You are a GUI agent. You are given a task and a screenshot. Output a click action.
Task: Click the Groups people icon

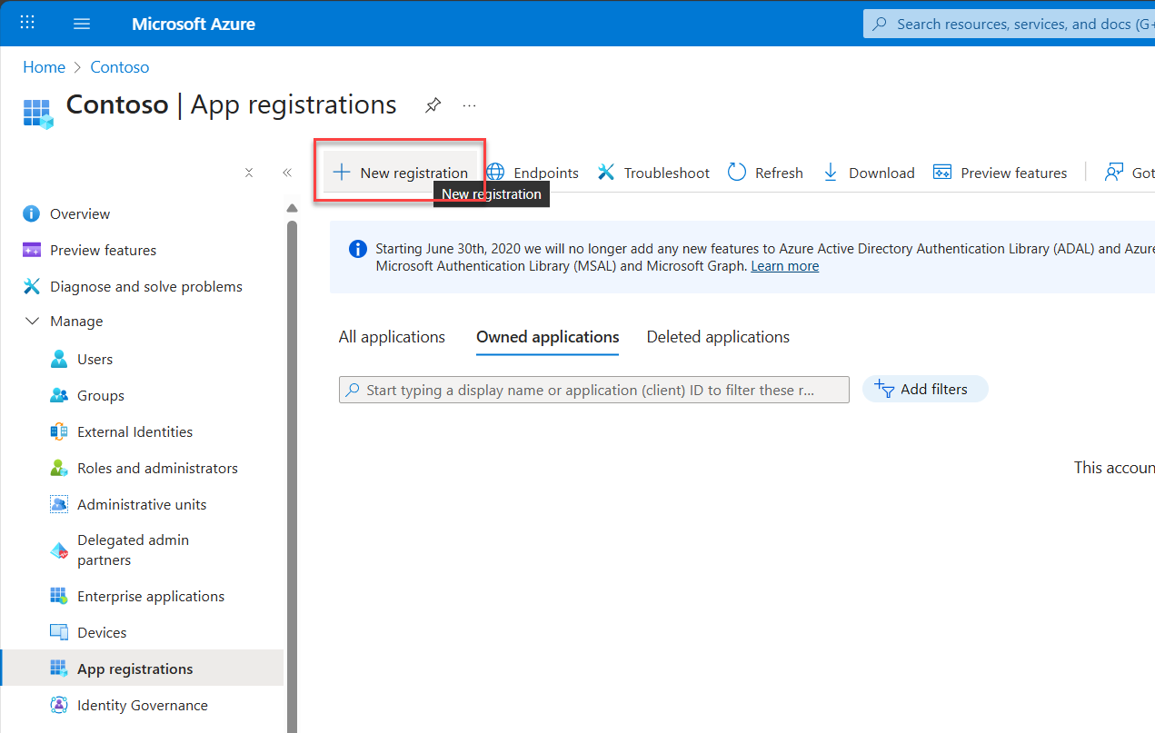59,396
